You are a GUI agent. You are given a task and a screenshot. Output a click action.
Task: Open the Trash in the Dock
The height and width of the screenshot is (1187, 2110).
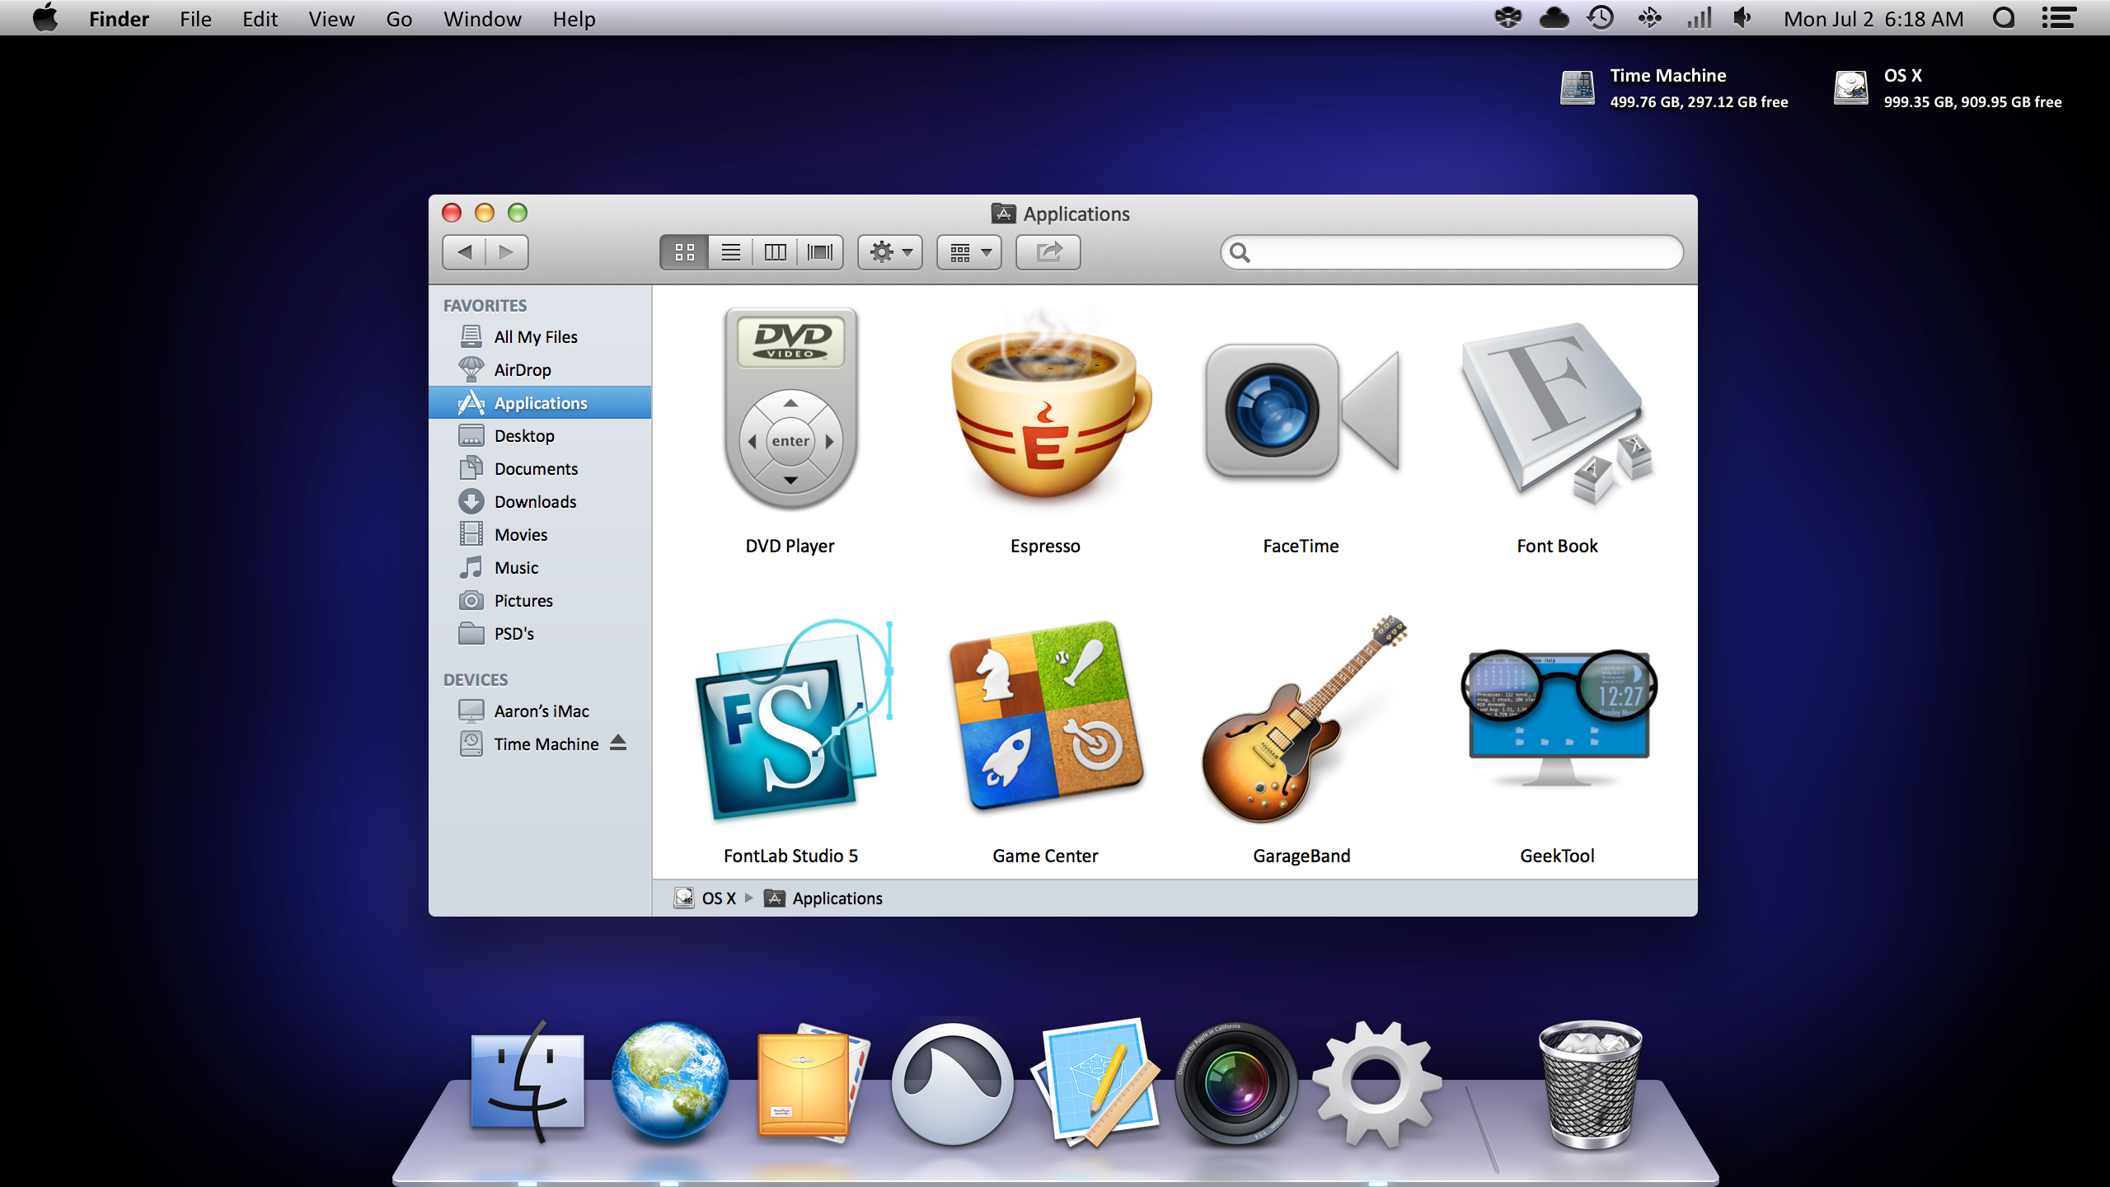pyautogui.click(x=1590, y=1084)
